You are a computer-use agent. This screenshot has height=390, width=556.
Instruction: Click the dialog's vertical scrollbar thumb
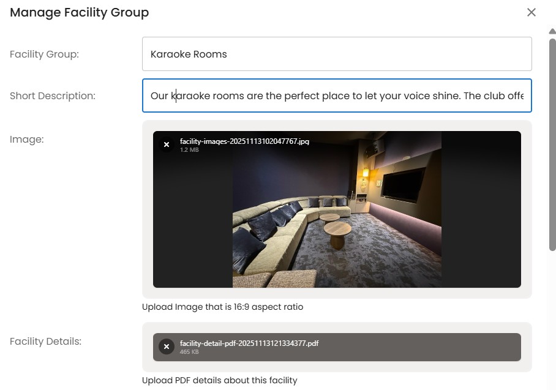[x=552, y=141]
